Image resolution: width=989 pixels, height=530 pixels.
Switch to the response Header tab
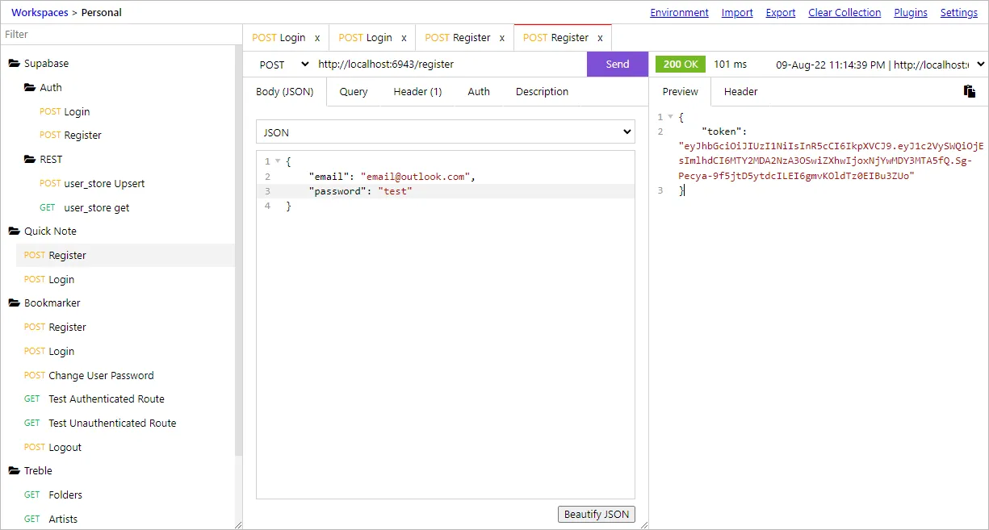[740, 91]
